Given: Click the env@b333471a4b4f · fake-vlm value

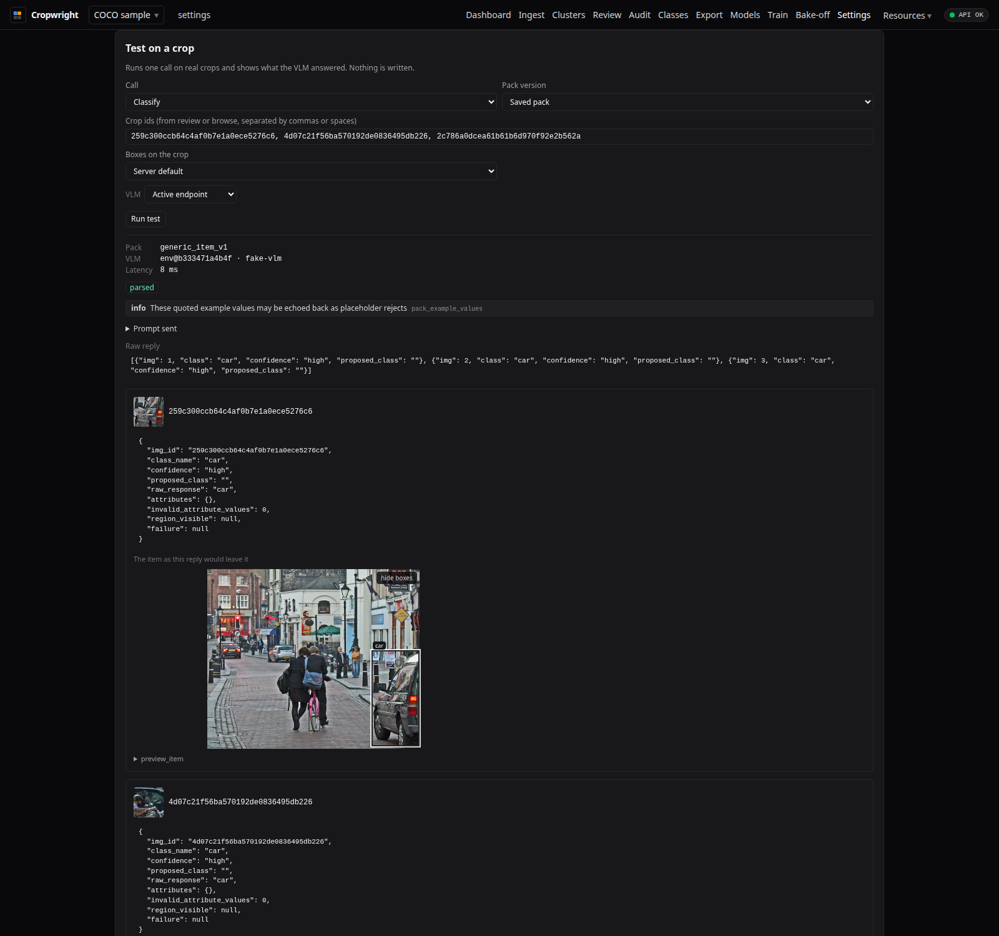Looking at the screenshot, I should tap(221, 259).
